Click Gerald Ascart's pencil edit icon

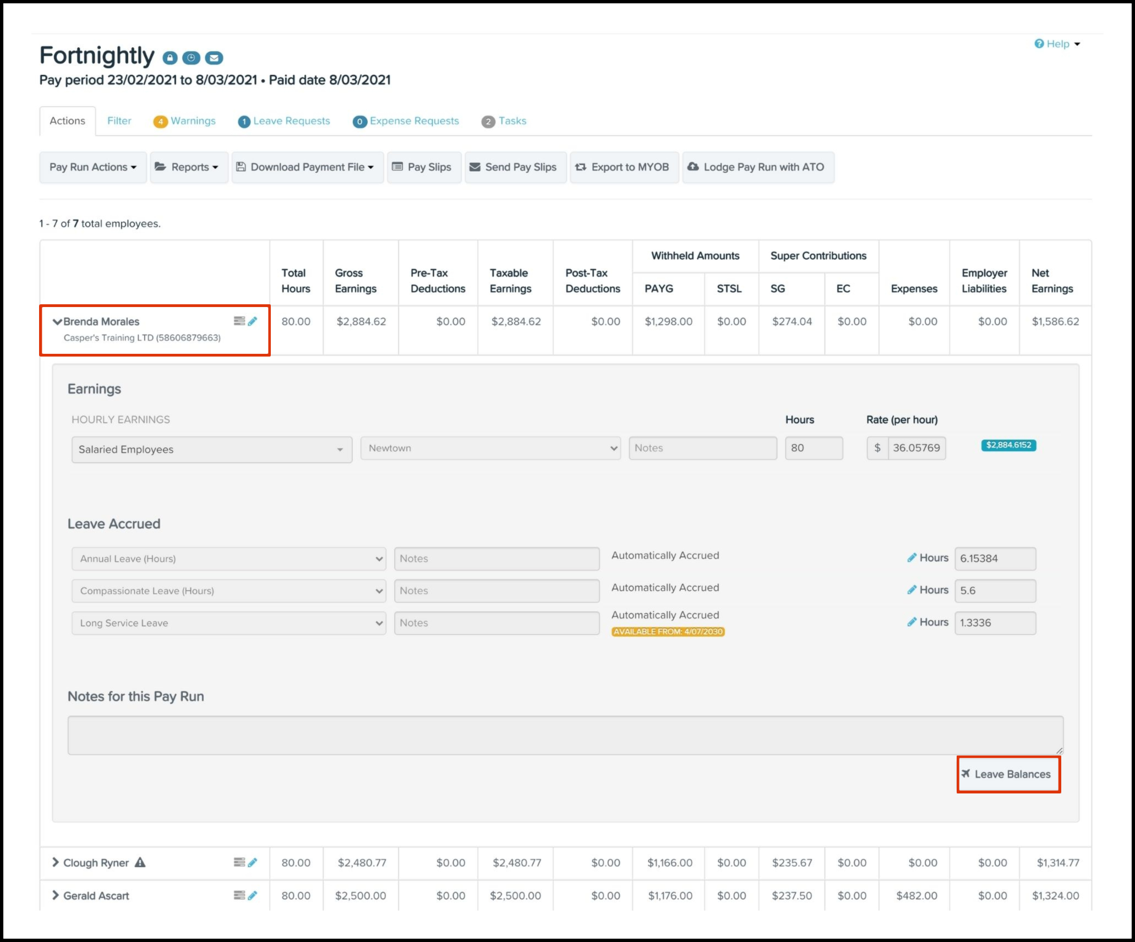pyautogui.click(x=253, y=895)
